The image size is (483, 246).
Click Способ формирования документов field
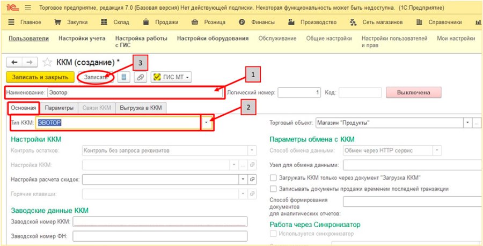[x=413, y=202]
